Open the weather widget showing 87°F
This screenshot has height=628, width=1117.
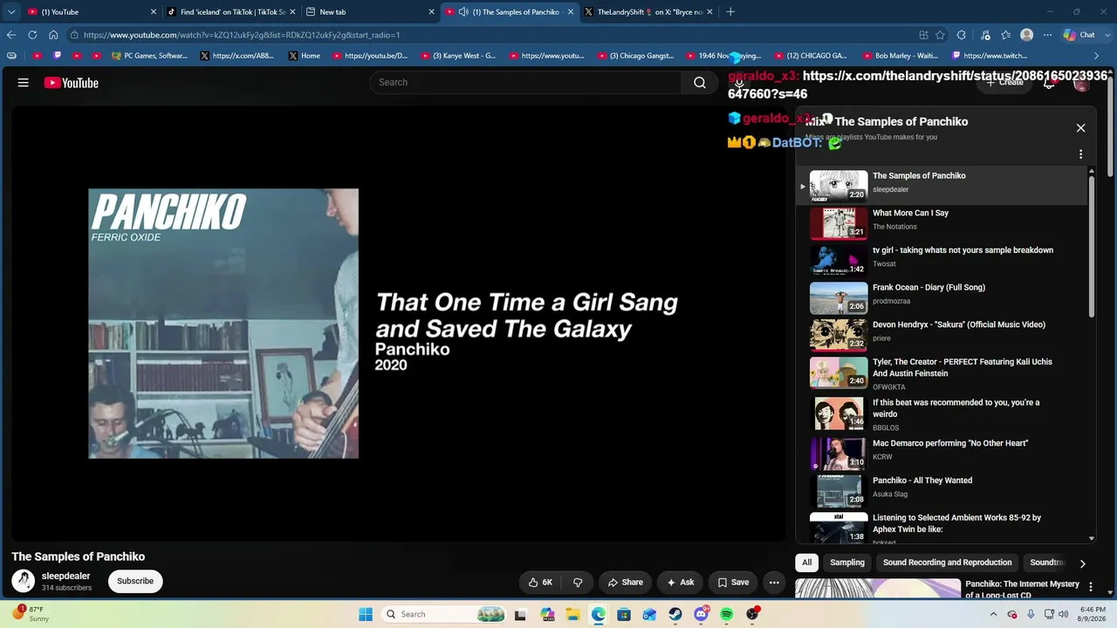point(31,614)
